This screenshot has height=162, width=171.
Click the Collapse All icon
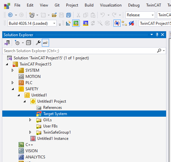28,43
